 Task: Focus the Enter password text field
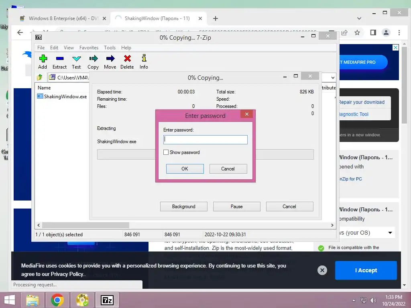pos(205,140)
